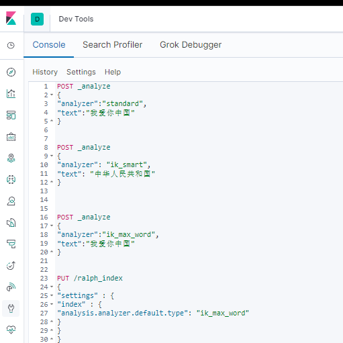Open console History
Image resolution: width=343 pixels, height=343 pixels.
45,72
